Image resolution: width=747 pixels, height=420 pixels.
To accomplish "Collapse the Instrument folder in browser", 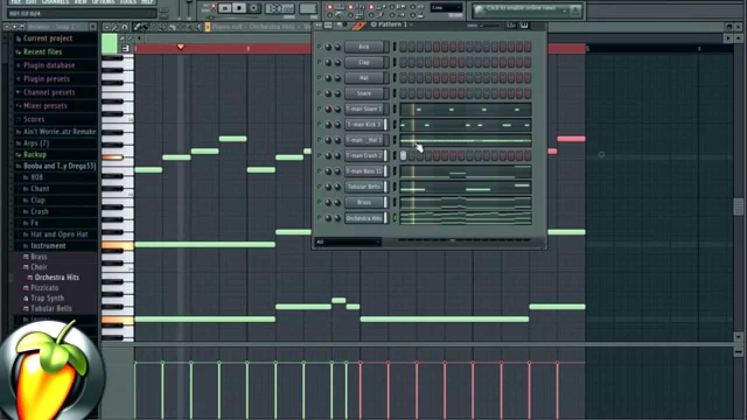I will click(x=48, y=246).
